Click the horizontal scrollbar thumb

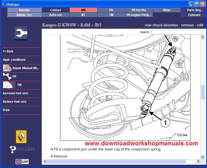click(116, 161)
